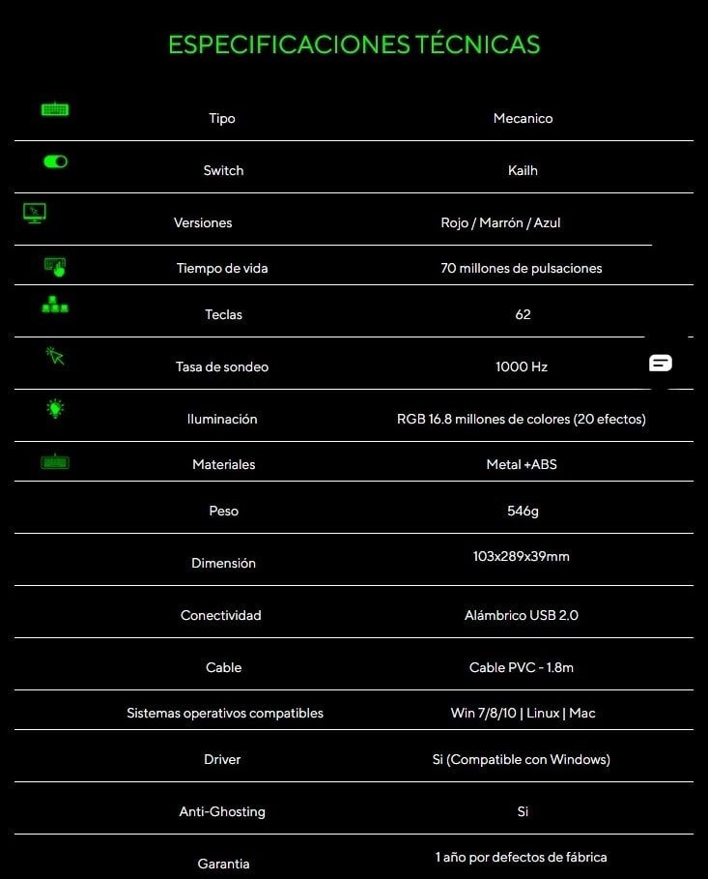Click the 1000 Hz polling rate value
The height and width of the screenshot is (879, 708).
click(522, 366)
